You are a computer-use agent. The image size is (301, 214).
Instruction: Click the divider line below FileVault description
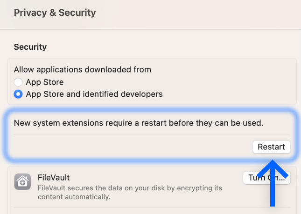(152, 207)
